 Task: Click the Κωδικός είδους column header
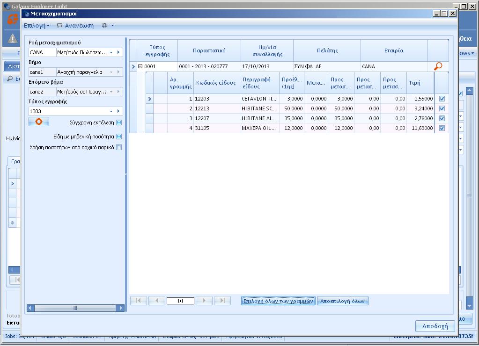[216, 83]
